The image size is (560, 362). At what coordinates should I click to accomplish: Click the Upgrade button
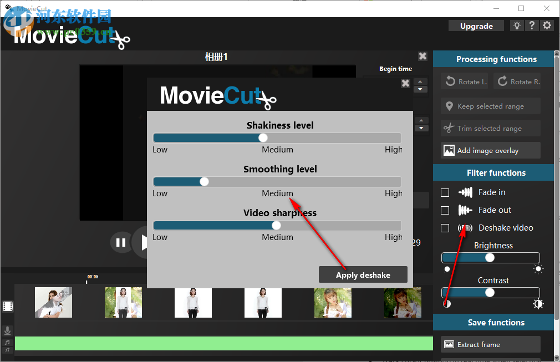tap(476, 26)
